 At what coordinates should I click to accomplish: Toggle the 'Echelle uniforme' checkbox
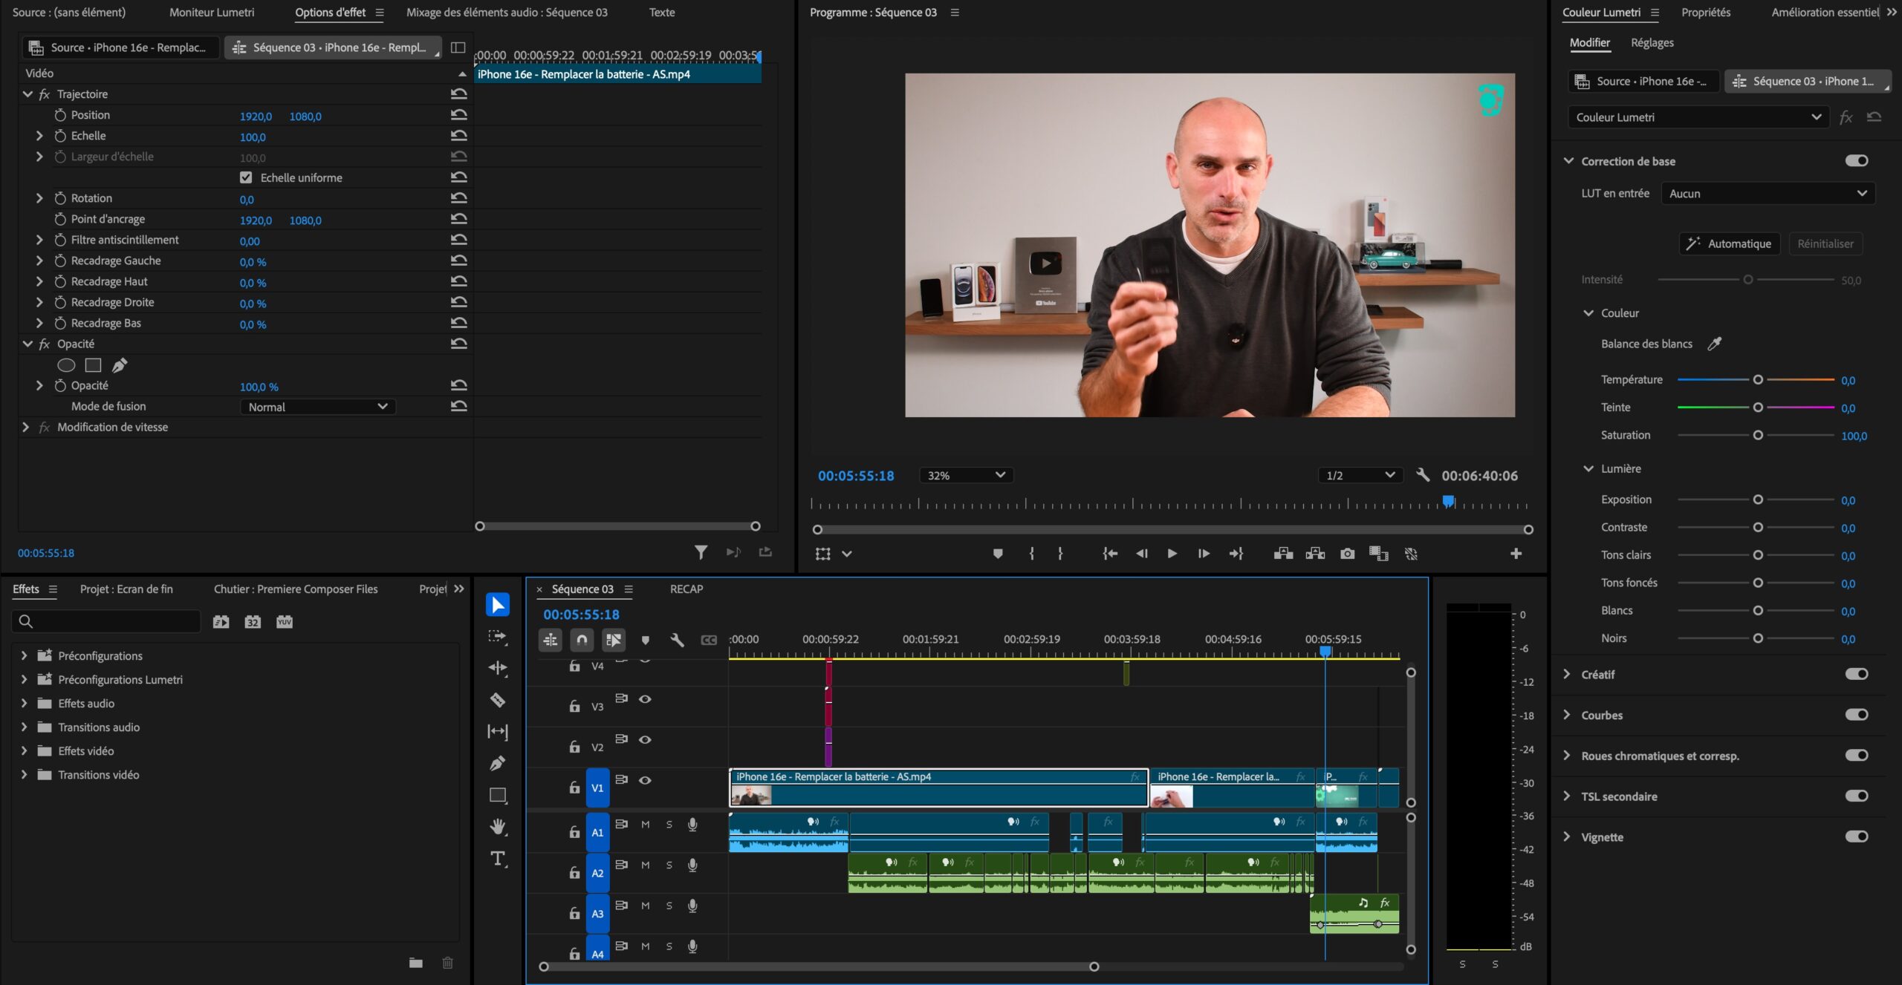coord(246,177)
